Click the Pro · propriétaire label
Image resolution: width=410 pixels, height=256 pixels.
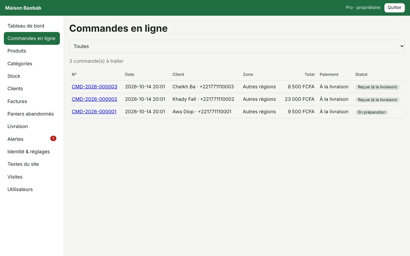[363, 8]
